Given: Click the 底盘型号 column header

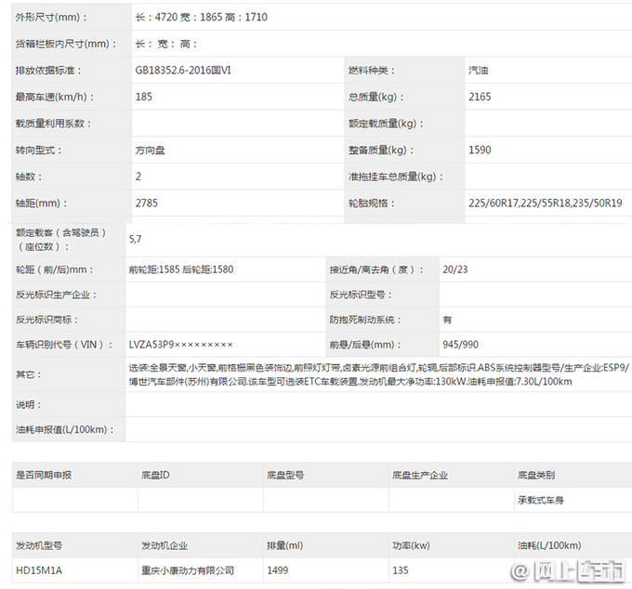Looking at the screenshot, I should [285, 475].
